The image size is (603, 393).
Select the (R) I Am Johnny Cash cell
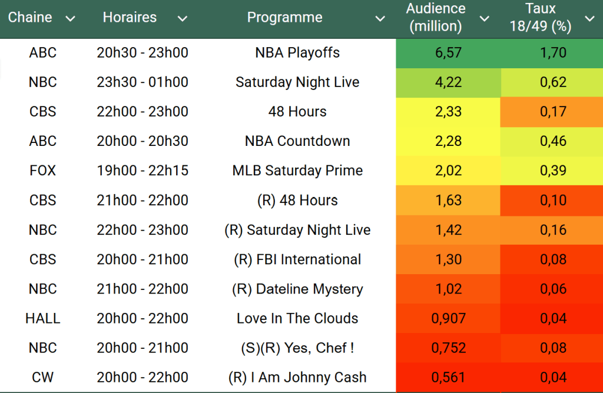pyautogui.click(x=297, y=377)
